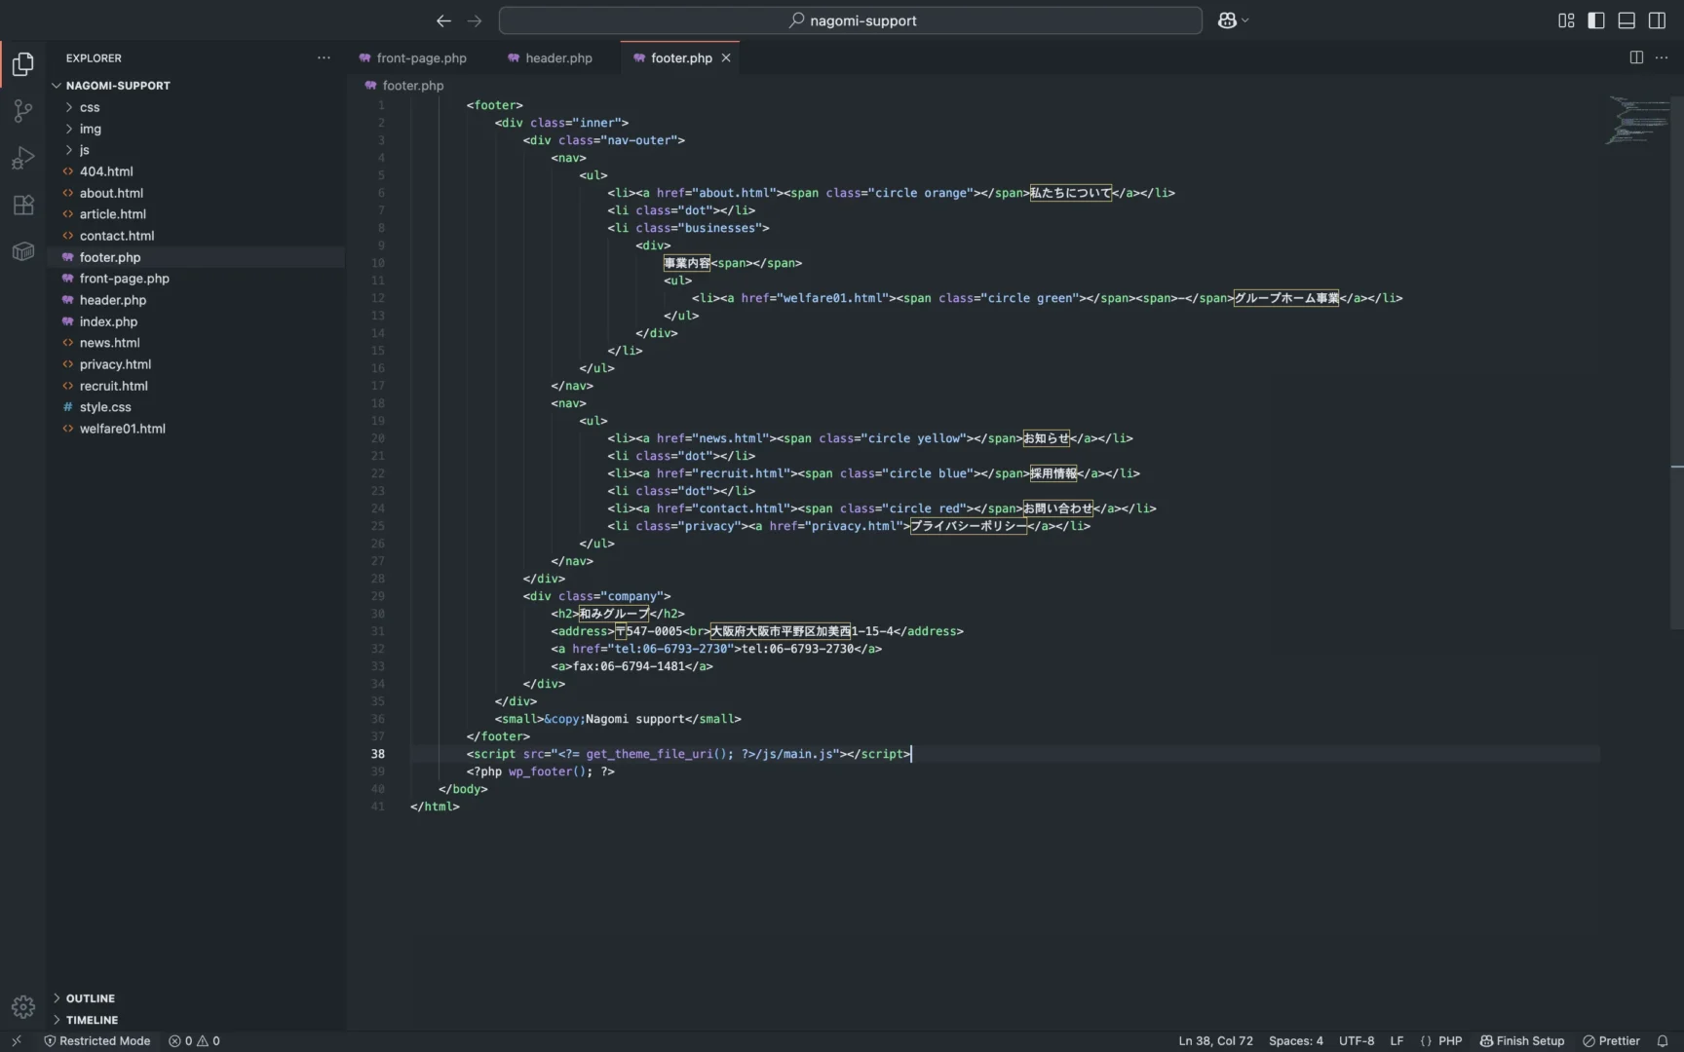Toggle the bottom panel visibility

point(1627,20)
